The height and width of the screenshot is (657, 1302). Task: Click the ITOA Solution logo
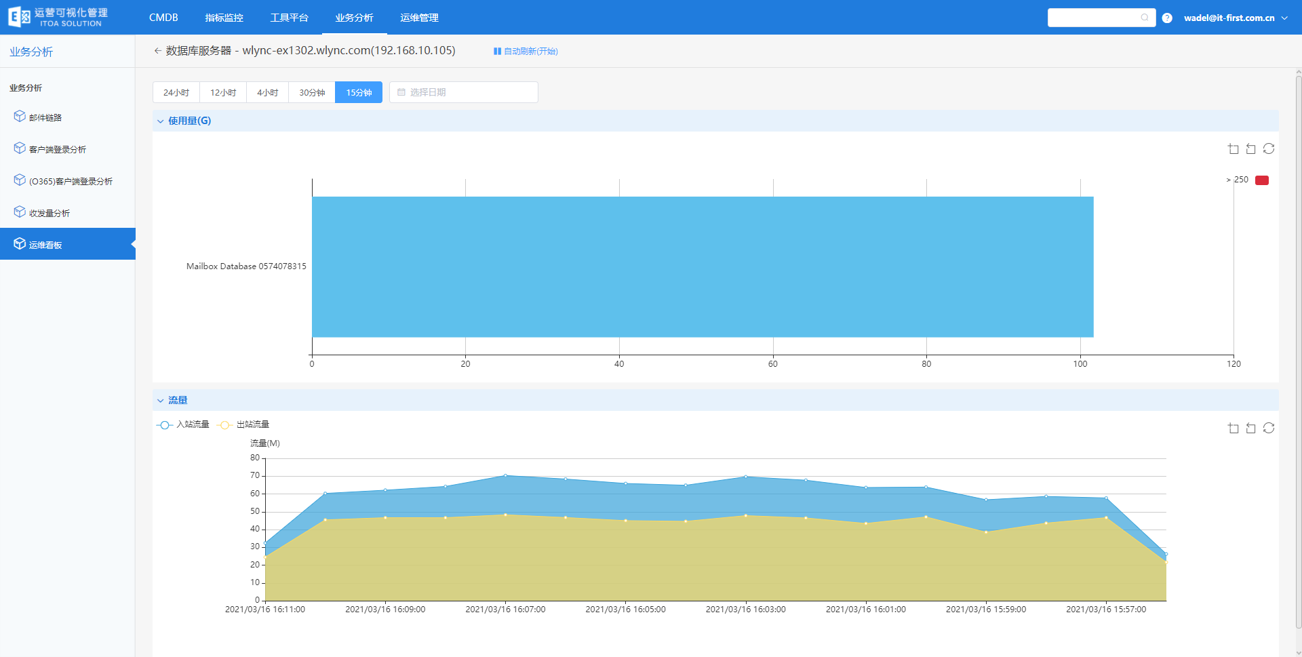click(x=58, y=17)
